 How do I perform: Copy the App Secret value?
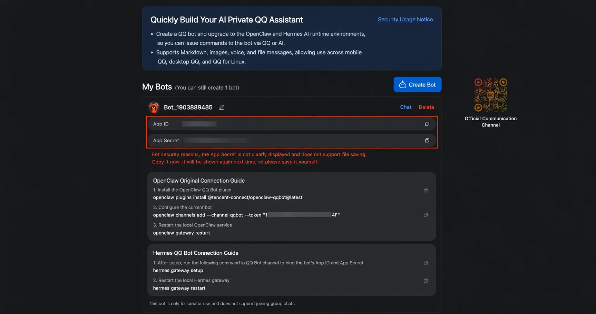click(427, 141)
